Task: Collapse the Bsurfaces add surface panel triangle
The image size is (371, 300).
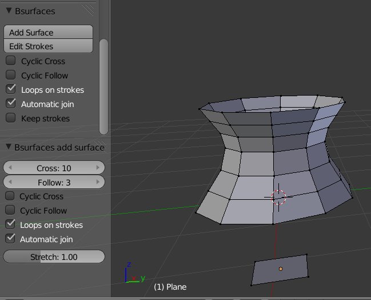Action: [x=9, y=147]
